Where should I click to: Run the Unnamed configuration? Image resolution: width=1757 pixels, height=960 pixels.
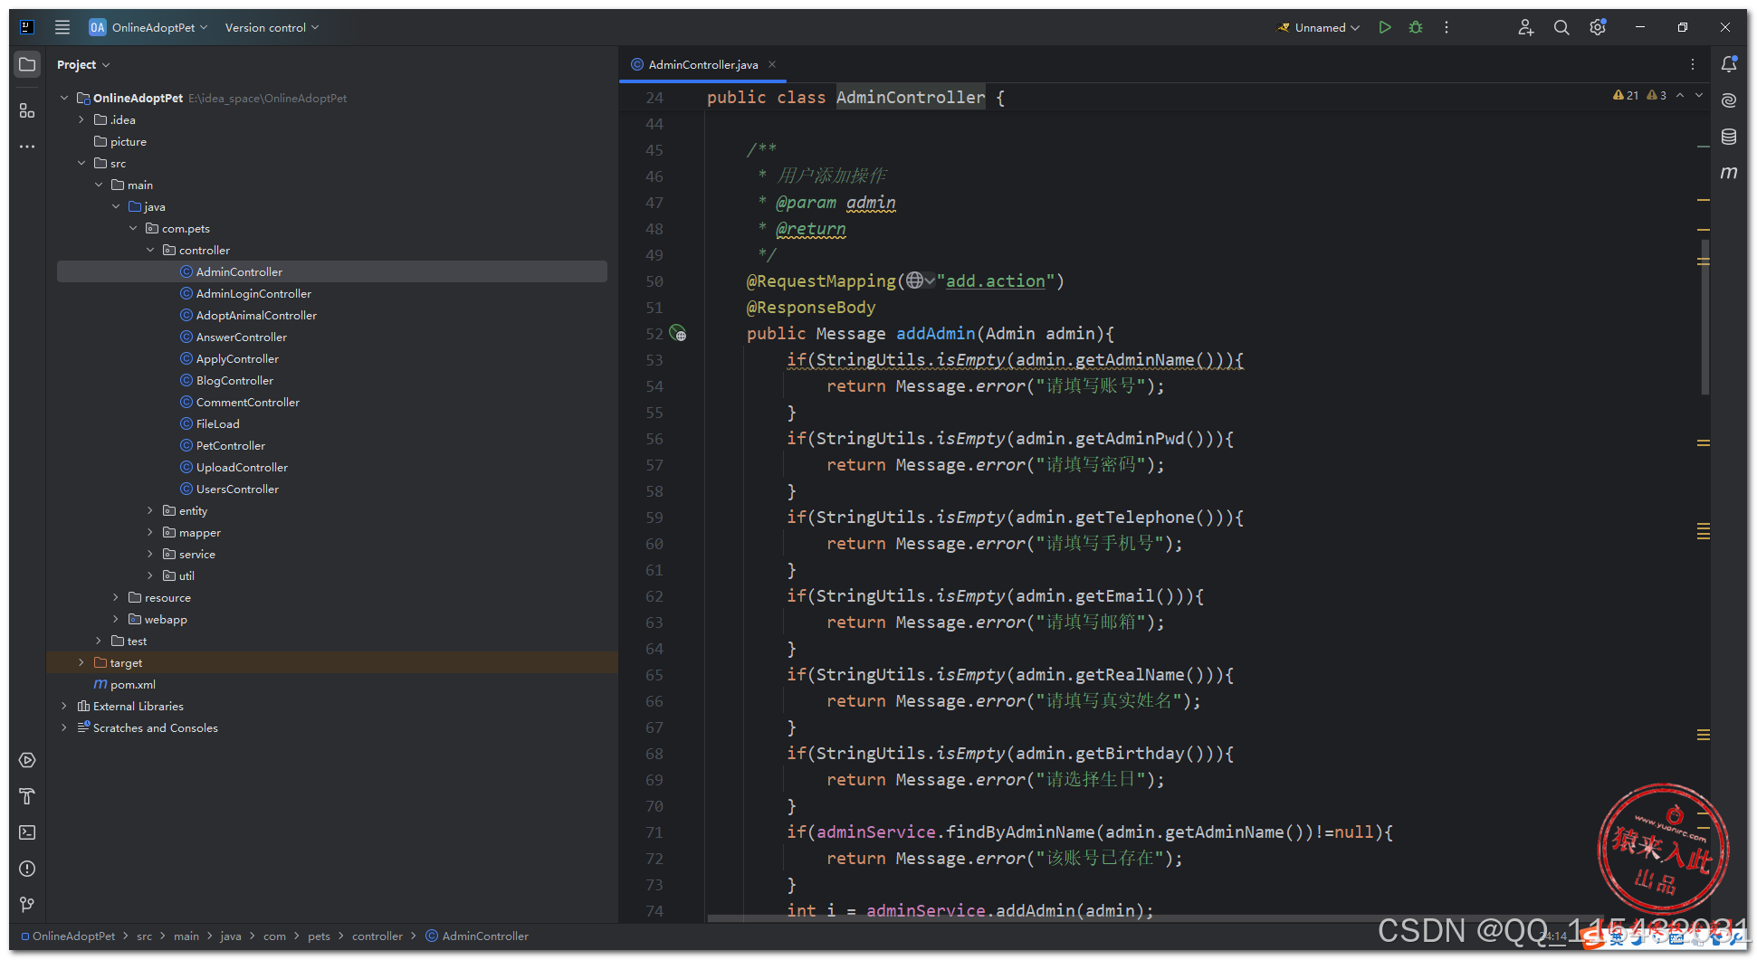(1385, 27)
